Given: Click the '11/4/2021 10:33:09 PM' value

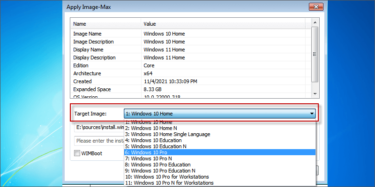Looking at the screenshot, I should pyautogui.click(x=170, y=81).
